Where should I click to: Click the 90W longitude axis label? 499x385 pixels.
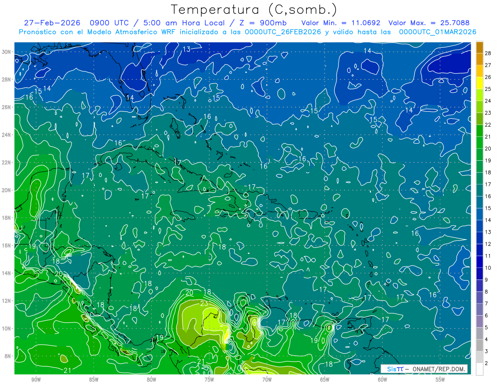coord(36,380)
